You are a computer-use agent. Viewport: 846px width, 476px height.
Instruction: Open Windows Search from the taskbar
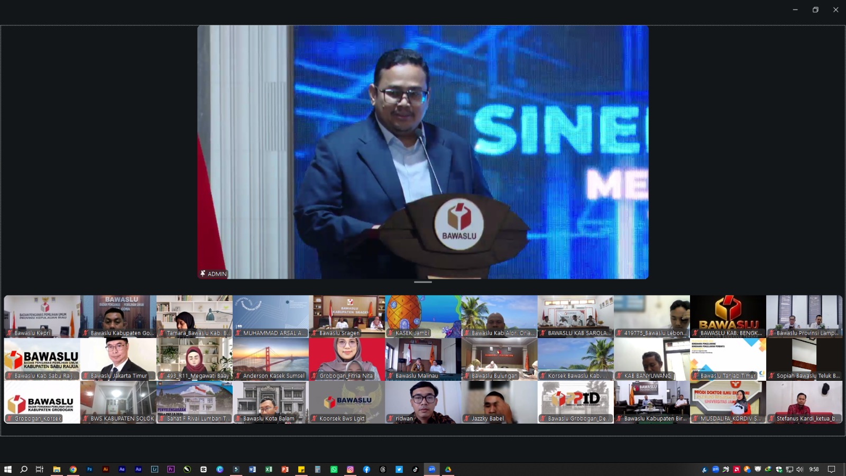pos(24,469)
